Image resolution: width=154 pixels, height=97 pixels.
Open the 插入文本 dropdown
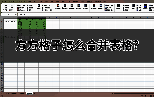21,5
